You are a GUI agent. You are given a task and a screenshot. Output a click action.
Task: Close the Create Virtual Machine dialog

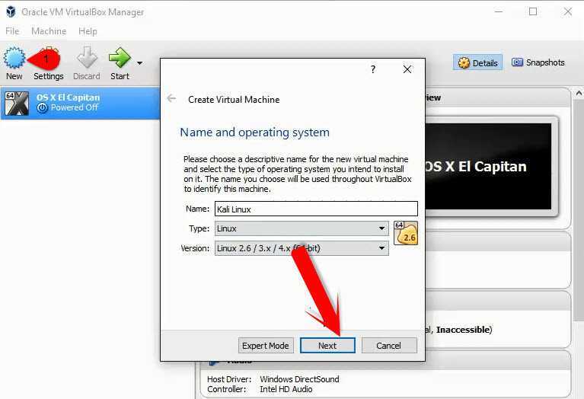click(407, 69)
